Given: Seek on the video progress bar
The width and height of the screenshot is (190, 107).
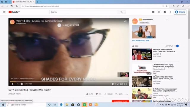Looking at the screenshot, I should pos(69,82).
